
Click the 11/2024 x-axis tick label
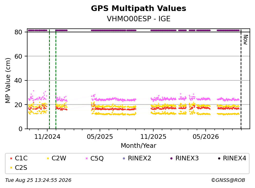(x=47, y=137)
